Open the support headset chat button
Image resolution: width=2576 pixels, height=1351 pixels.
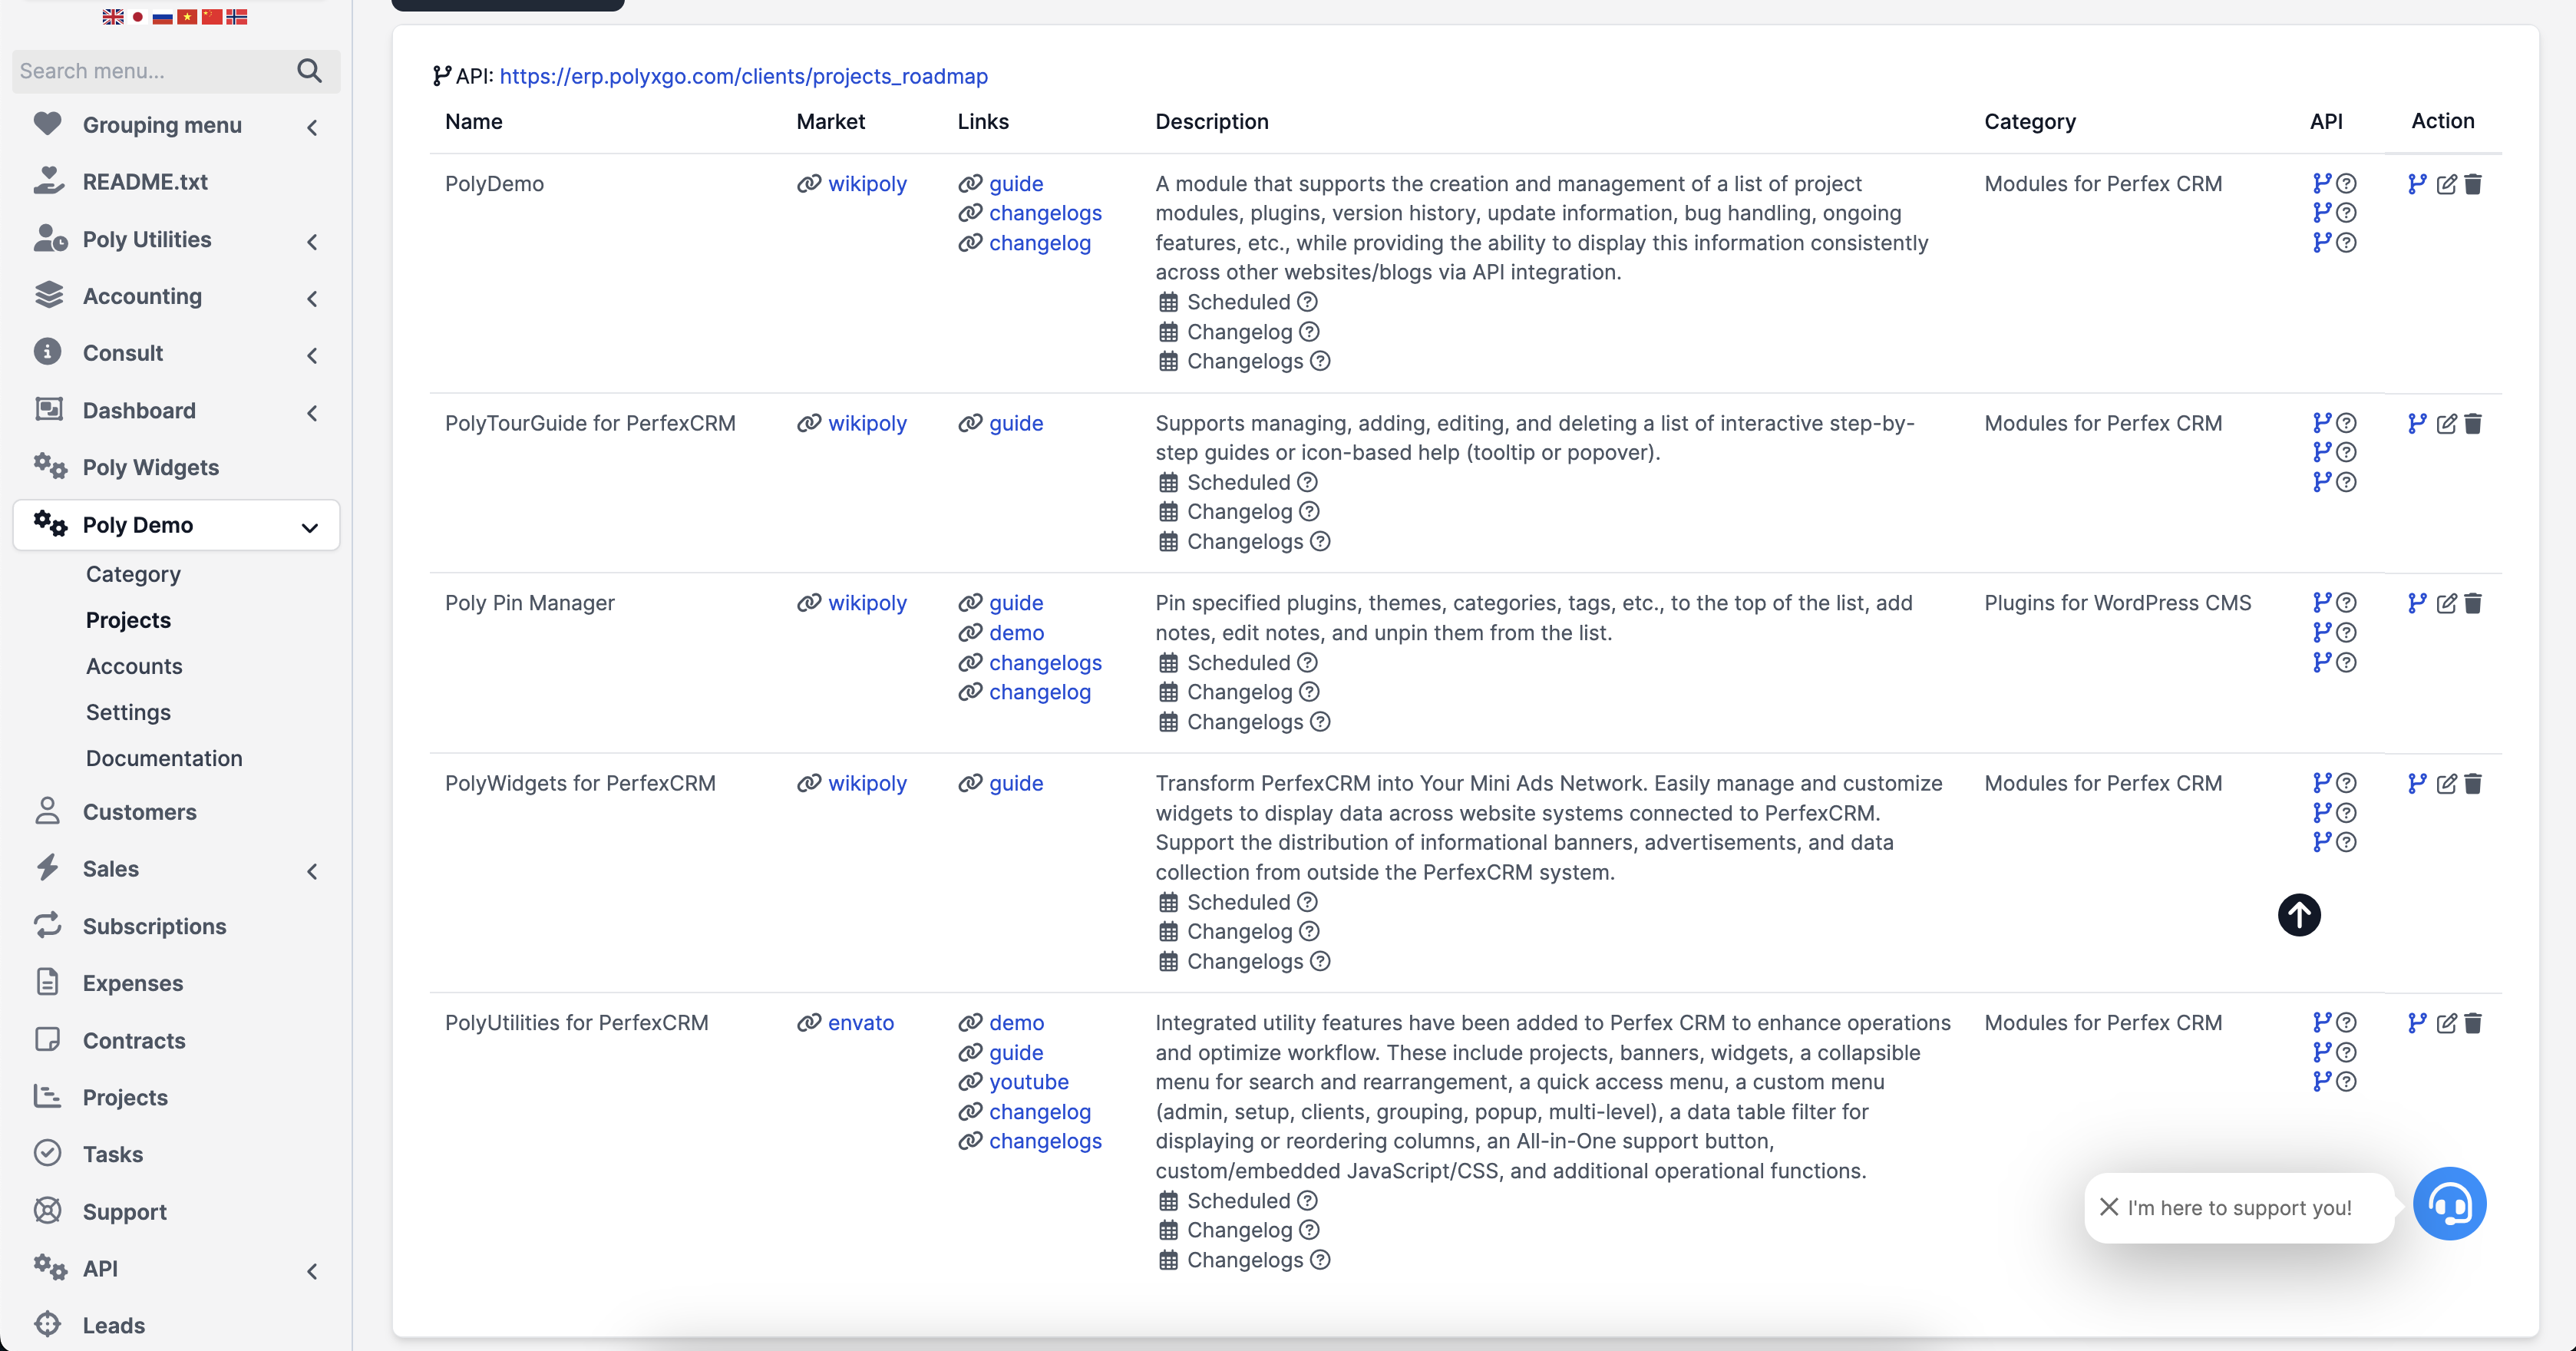pyautogui.click(x=2449, y=1204)
